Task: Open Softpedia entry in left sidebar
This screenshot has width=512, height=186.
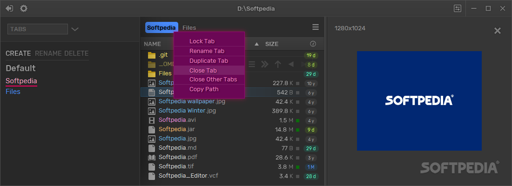Action: [x=21, y=81]
